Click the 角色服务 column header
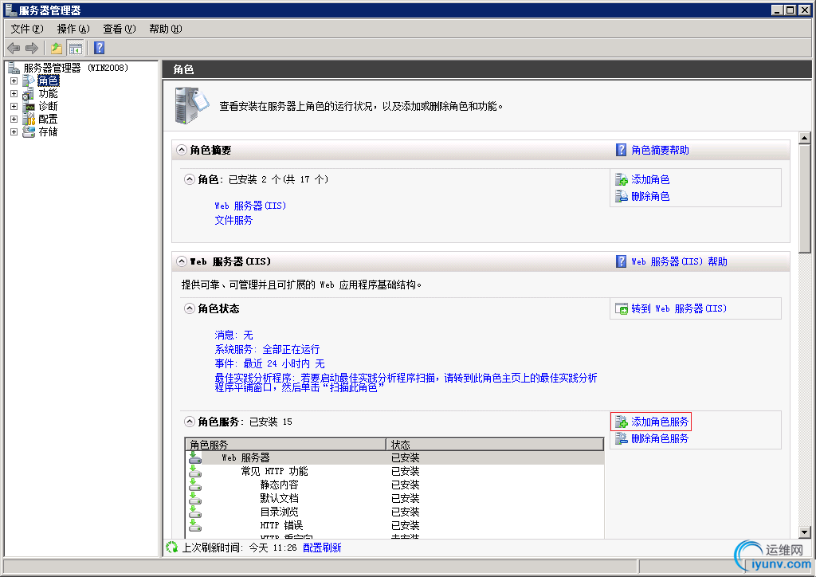This screenshot has width=816, height=577. [x=286, y=445]
